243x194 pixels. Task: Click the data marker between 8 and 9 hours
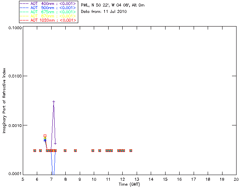75,150
